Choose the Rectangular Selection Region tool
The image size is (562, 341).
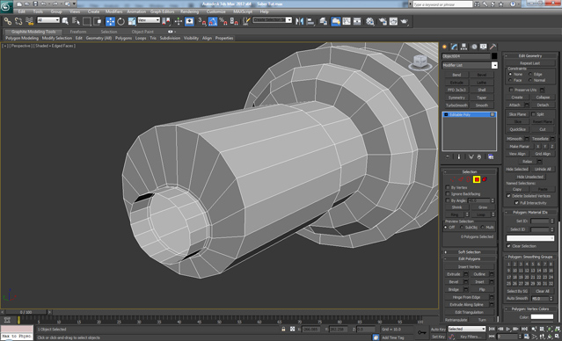pyautogui.click(x=87, y=21)
